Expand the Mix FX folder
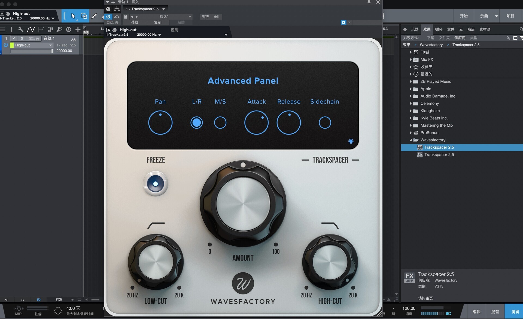Screen dimensions: 523x319 pos(411,59)
